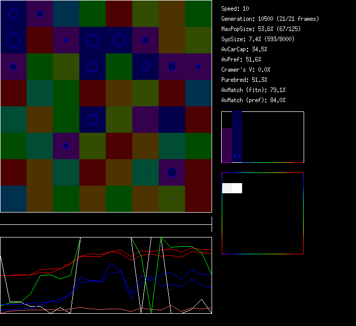Click the tiny dot in the seventh row's teal cell
The height and width of the screenshot is (326, 356).
[x=145, y=172]
